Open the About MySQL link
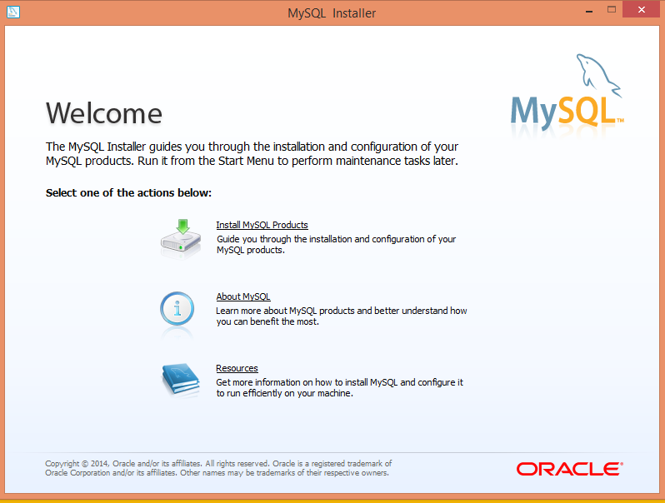The image size is (665, 503). (243, 296)
